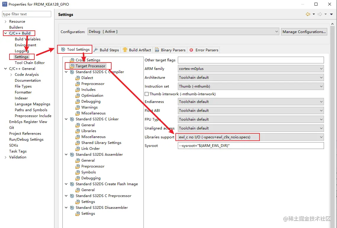Viewport: 337px width, 228px height.
Task: Click the Build Artifact trophy icon
Action: (x=125, y=50)
